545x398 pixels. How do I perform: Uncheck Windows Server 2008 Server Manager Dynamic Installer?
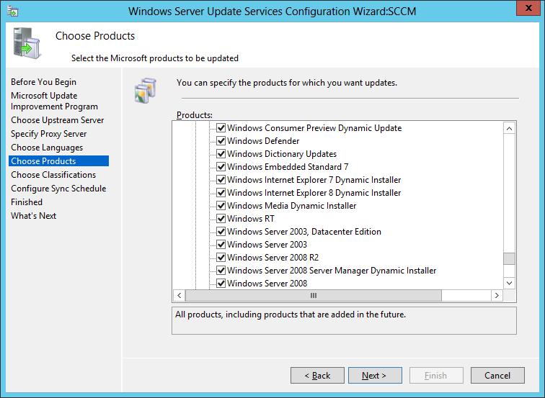click(x=221, y=271)
